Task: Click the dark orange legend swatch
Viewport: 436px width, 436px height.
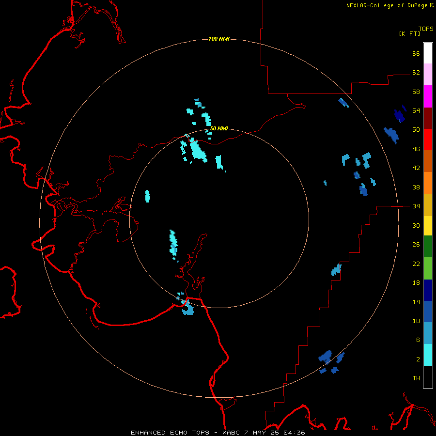Action: tap(428, 161)
